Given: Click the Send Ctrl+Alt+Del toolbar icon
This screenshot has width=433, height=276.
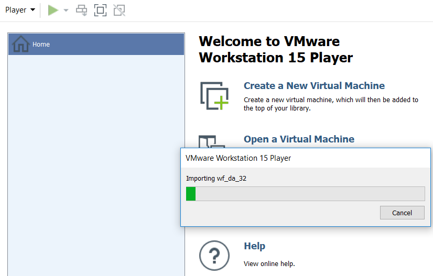Looking at the screenshot, I should click(81, 10).
